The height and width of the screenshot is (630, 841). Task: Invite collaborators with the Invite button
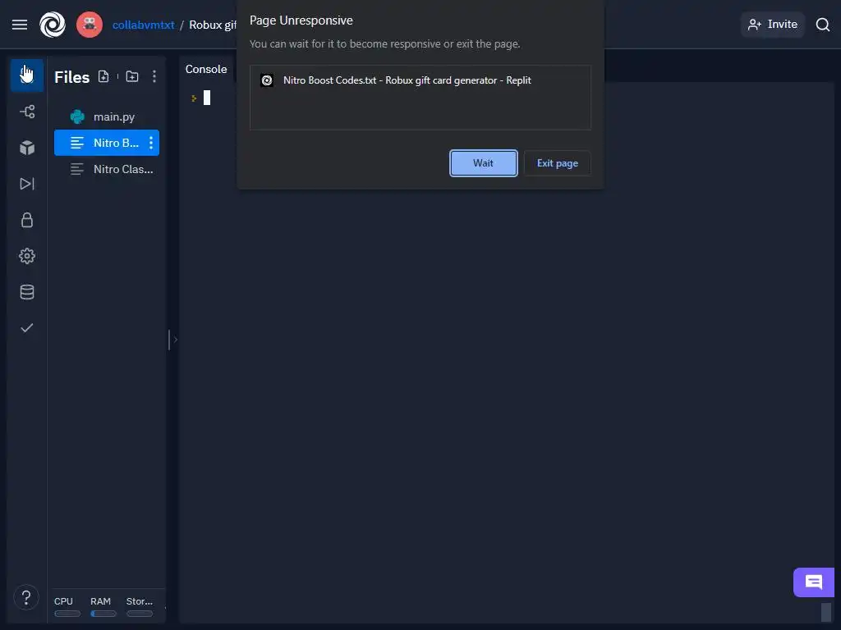click(773, 24)
